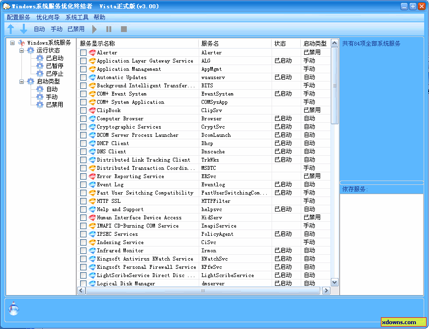
Task: Open the 系统工具 menu
Action: pyautogui.click(x=77, y=17)
